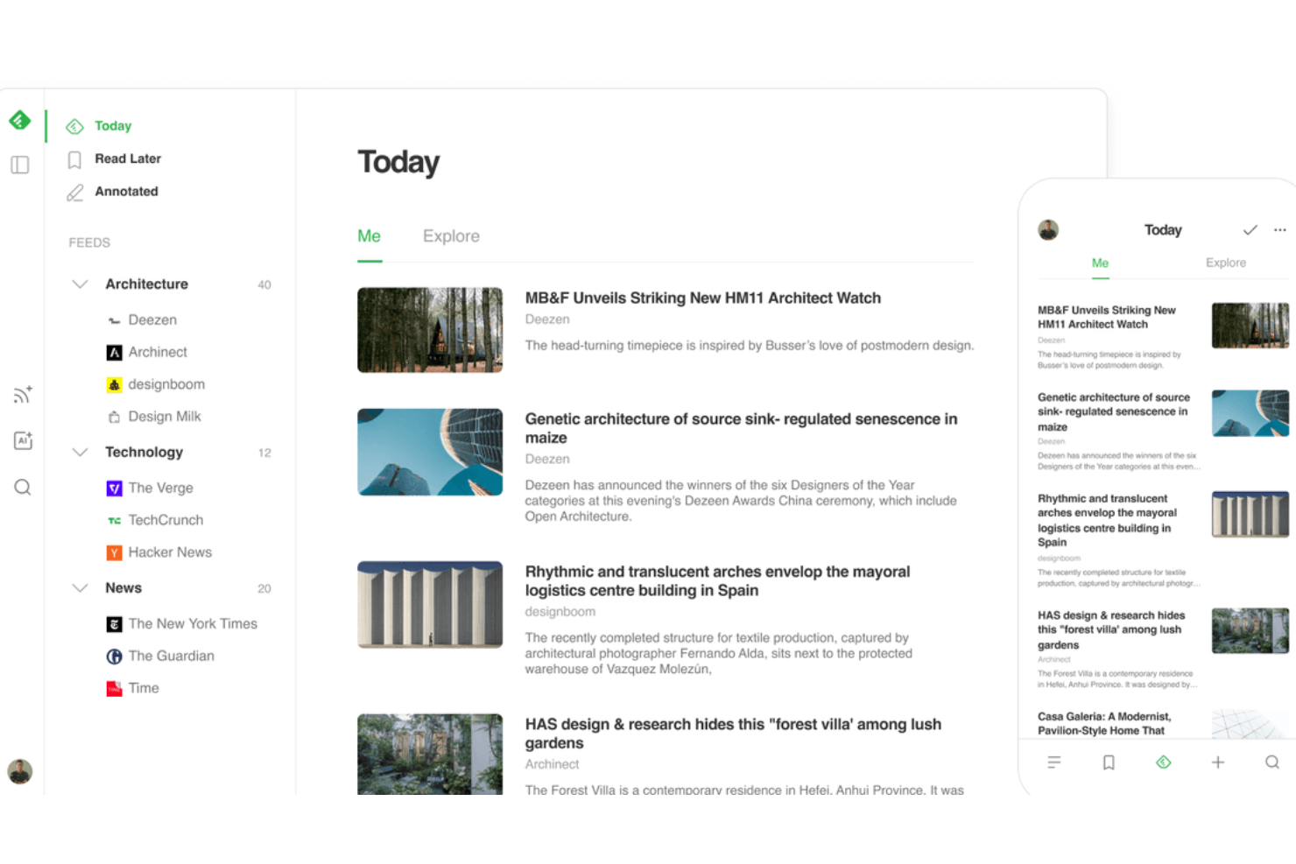This screenshot has height=864, width=1296.
Task: Click the Archinect feed favicon
Action: (114, 353)
